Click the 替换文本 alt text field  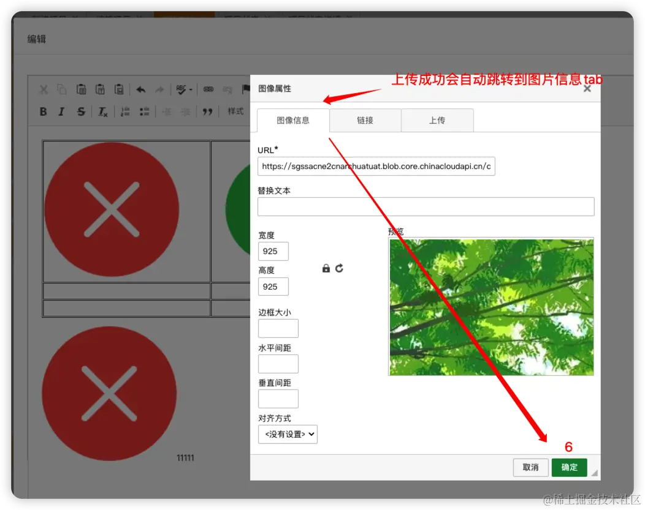426,206
